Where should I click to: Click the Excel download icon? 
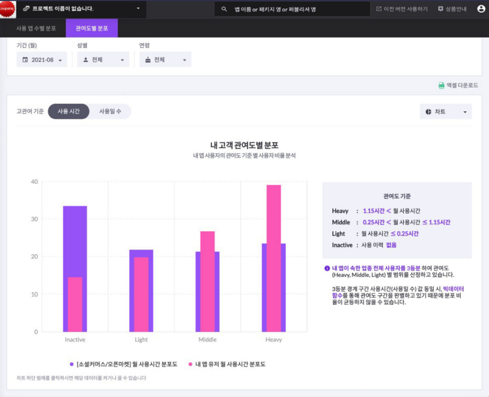pos(442,86)
